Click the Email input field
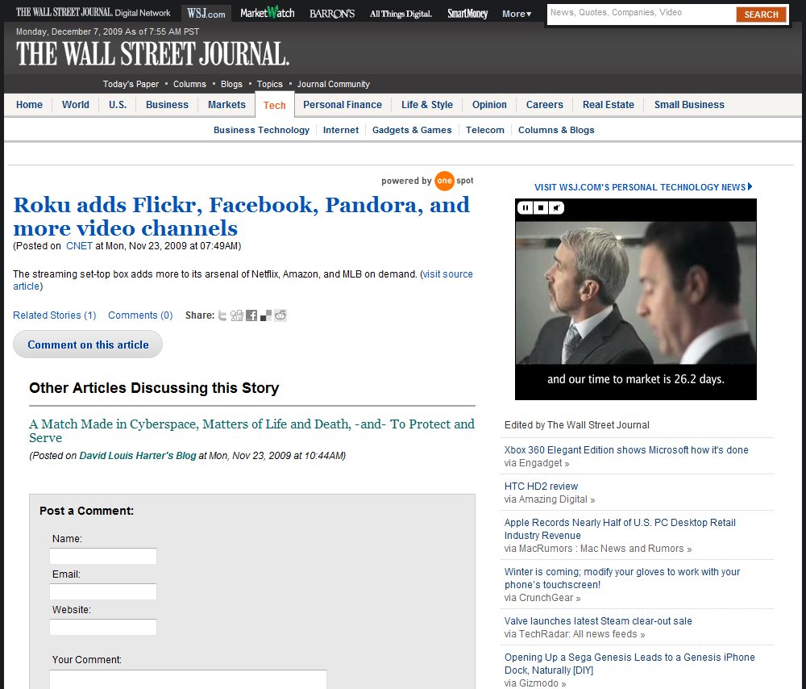Image resolution: width=806 pixels, height=689 pixels. [103, 591]
